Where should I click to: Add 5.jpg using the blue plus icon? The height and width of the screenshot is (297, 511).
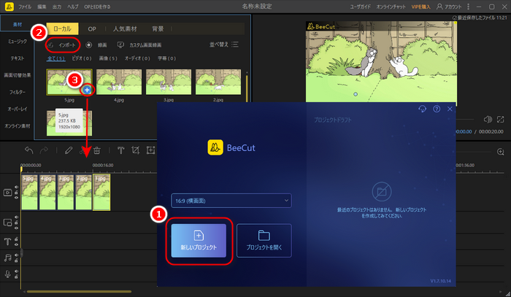point(86,89)
